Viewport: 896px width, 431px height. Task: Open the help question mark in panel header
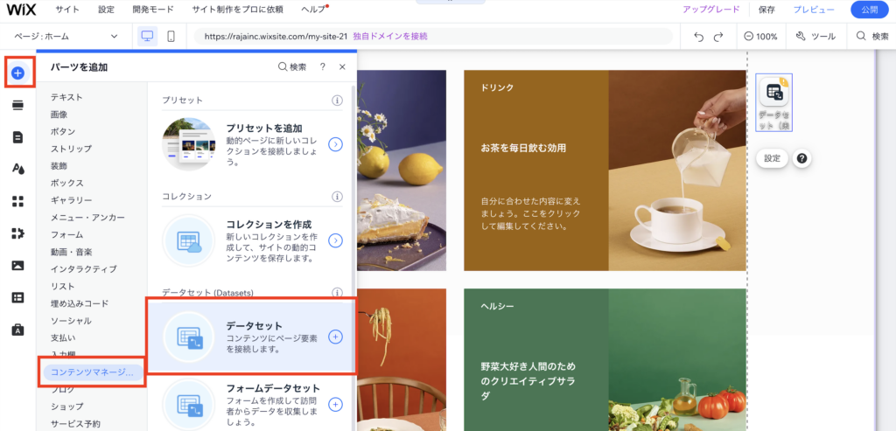(322, 66)
